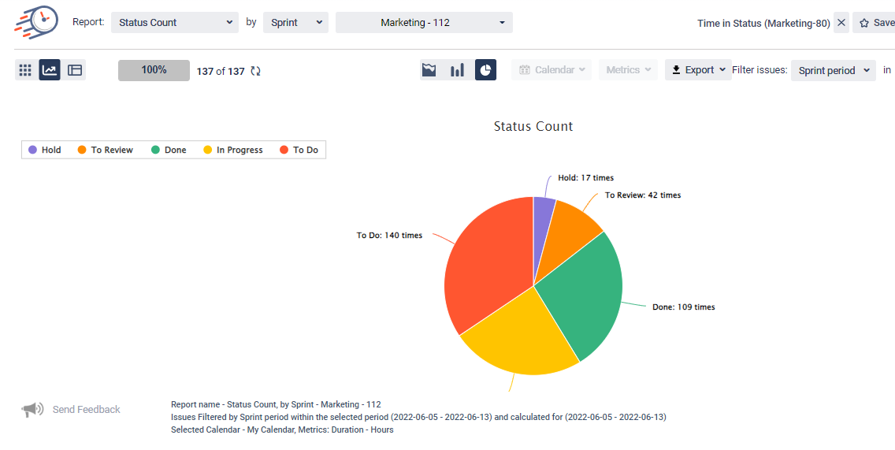Toggle Hold series in legend
Screen dimensions: 895x450
[x=45, y=151]
